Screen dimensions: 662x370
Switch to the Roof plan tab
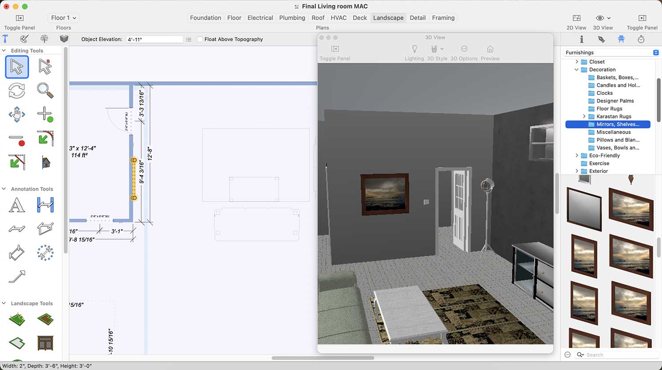(x=318, y=18)
